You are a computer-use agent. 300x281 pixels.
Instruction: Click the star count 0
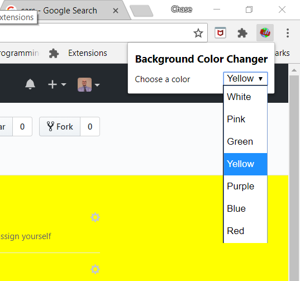22,127
